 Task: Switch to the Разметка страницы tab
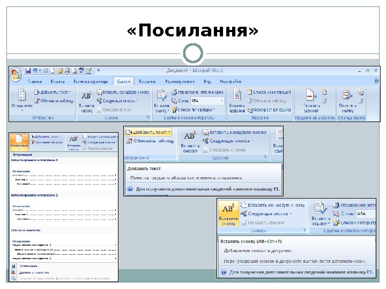pos(91,81)
